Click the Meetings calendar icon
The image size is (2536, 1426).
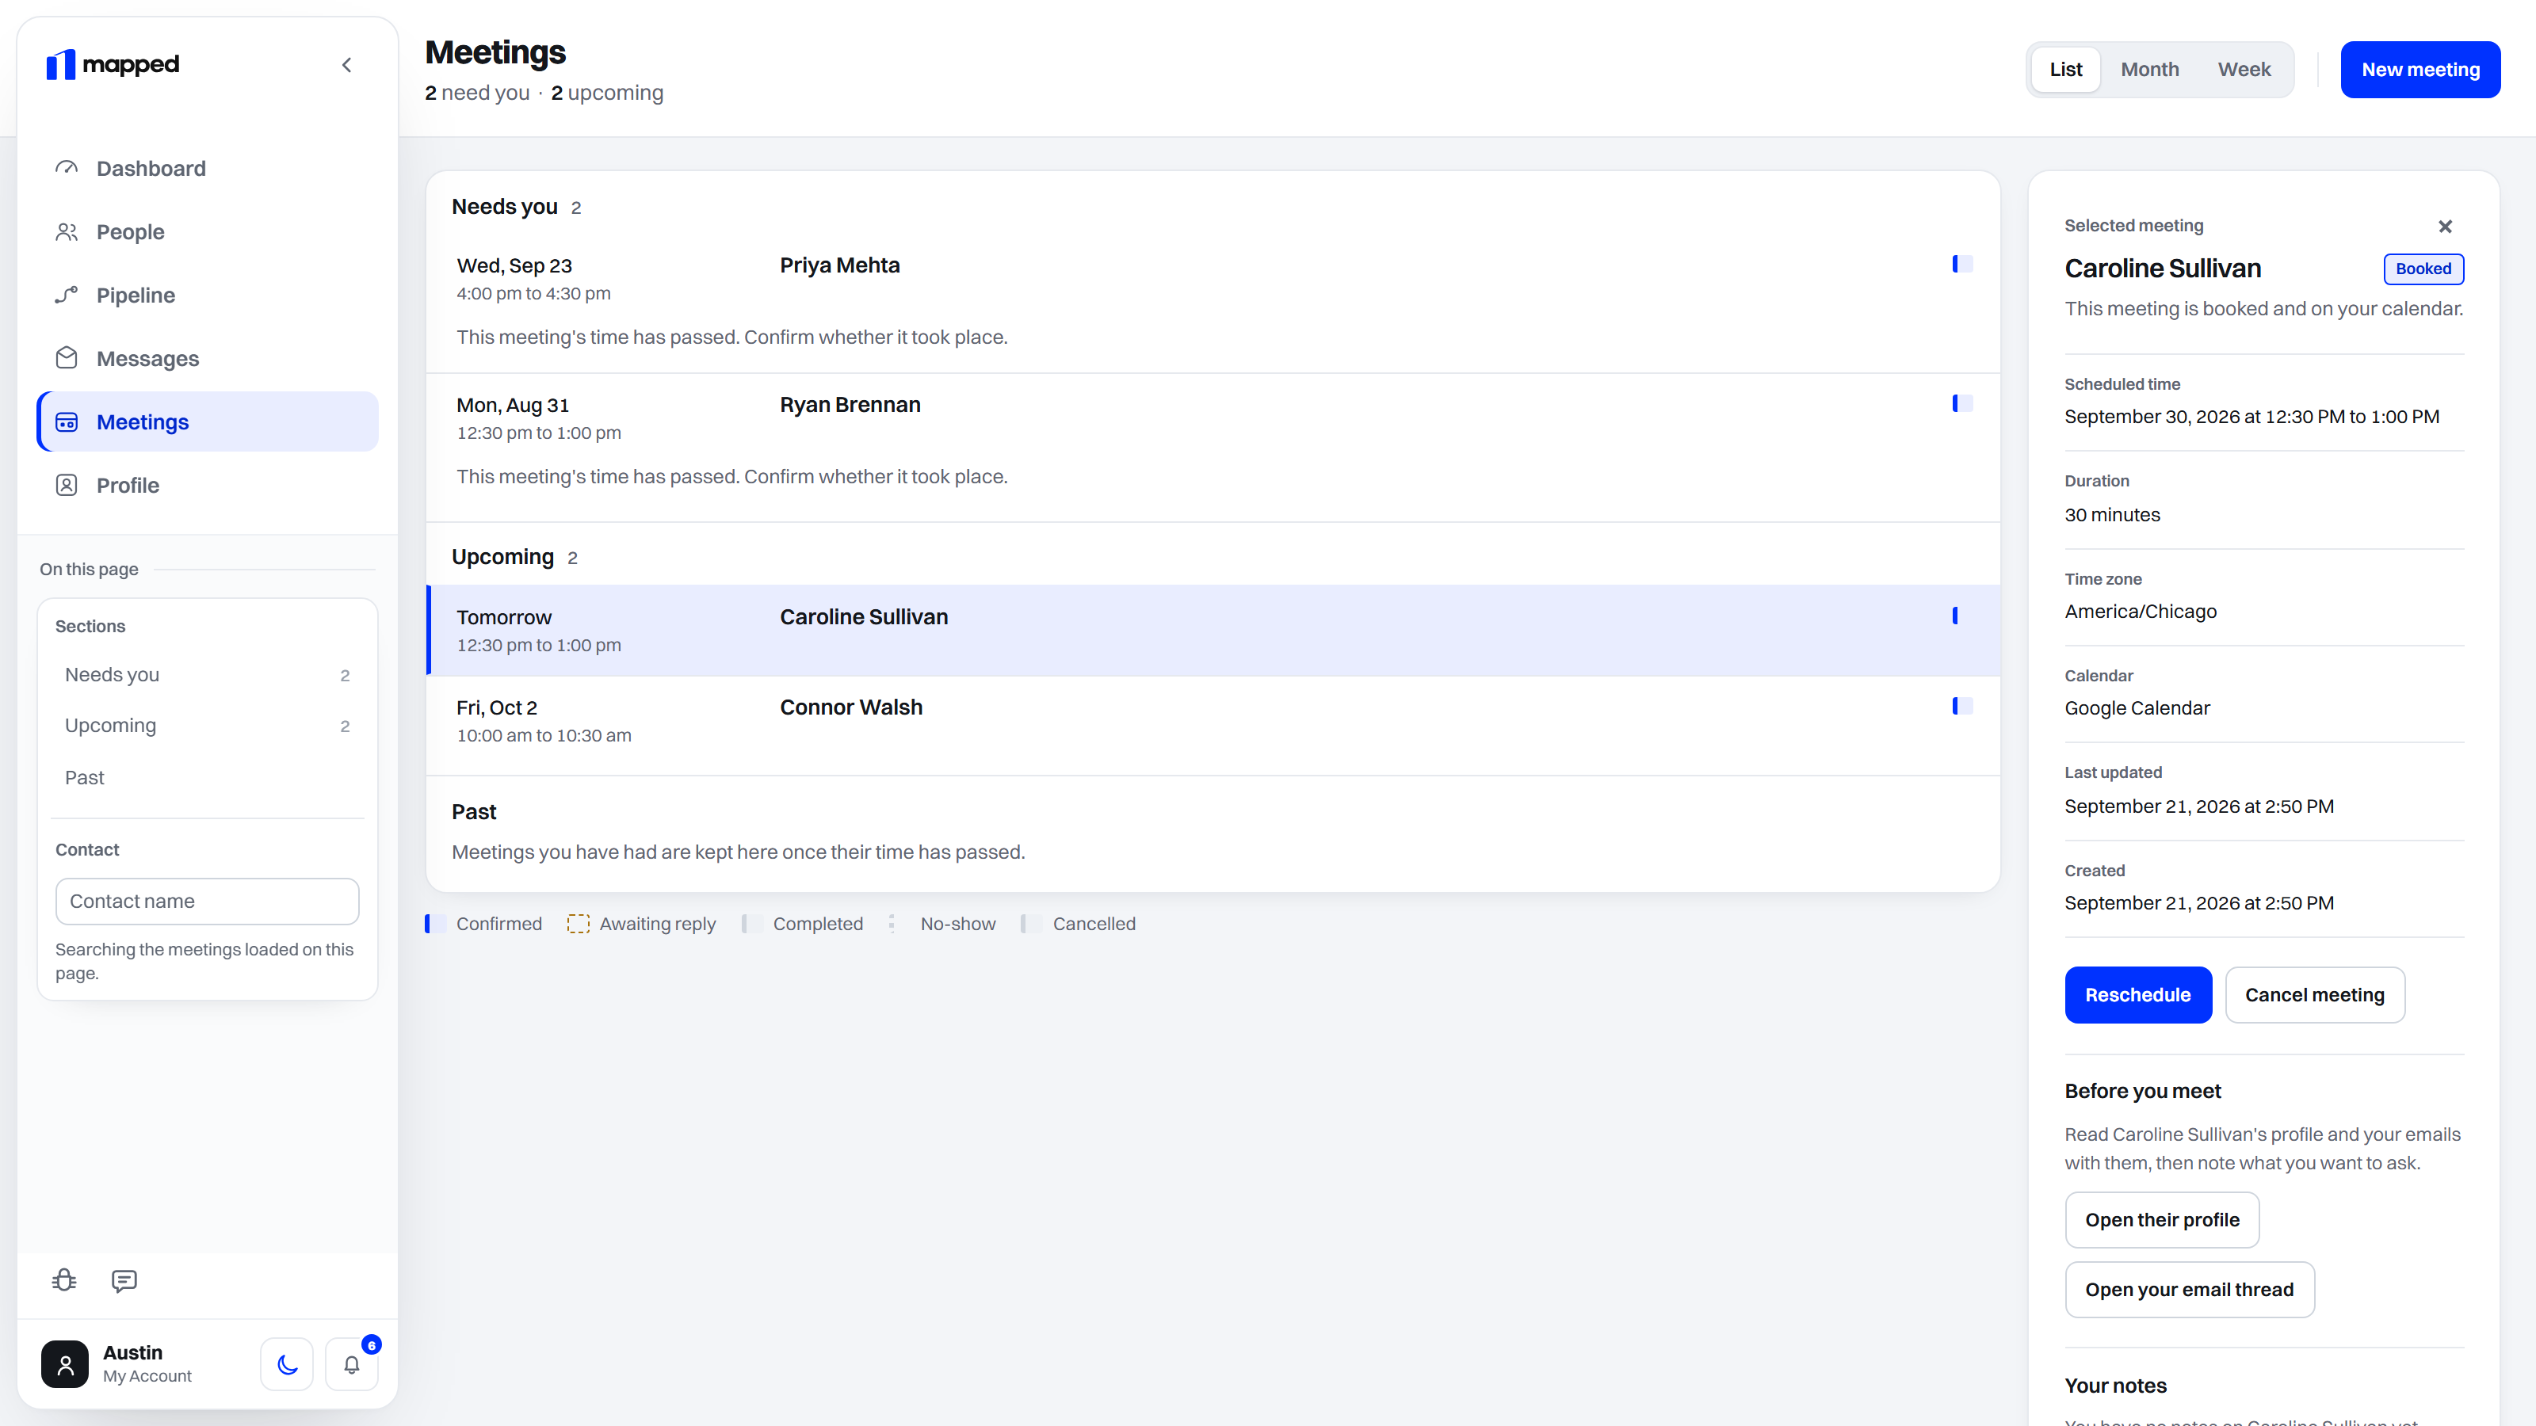click(x=66, y=422)
